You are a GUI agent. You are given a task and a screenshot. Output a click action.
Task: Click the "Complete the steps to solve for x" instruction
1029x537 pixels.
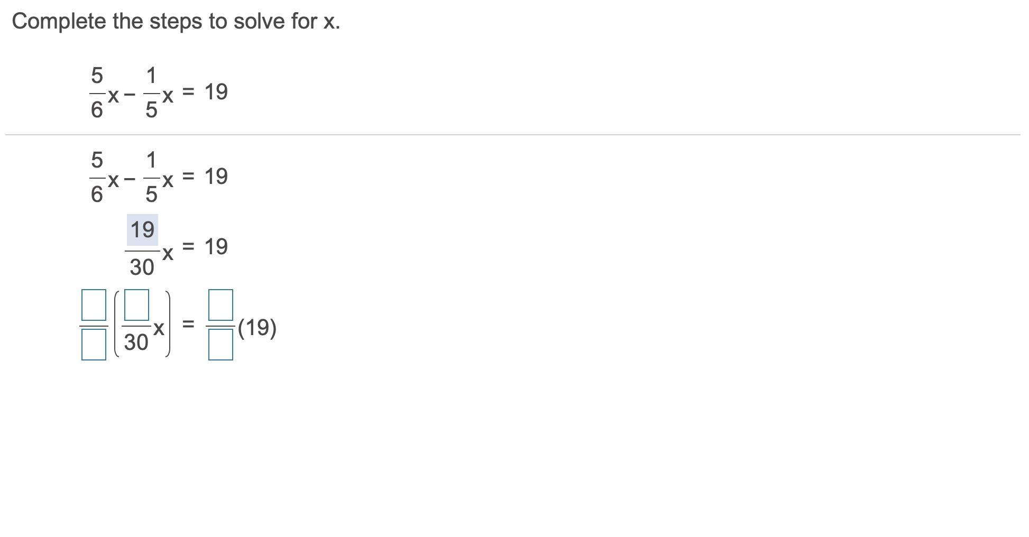point(176,22)
